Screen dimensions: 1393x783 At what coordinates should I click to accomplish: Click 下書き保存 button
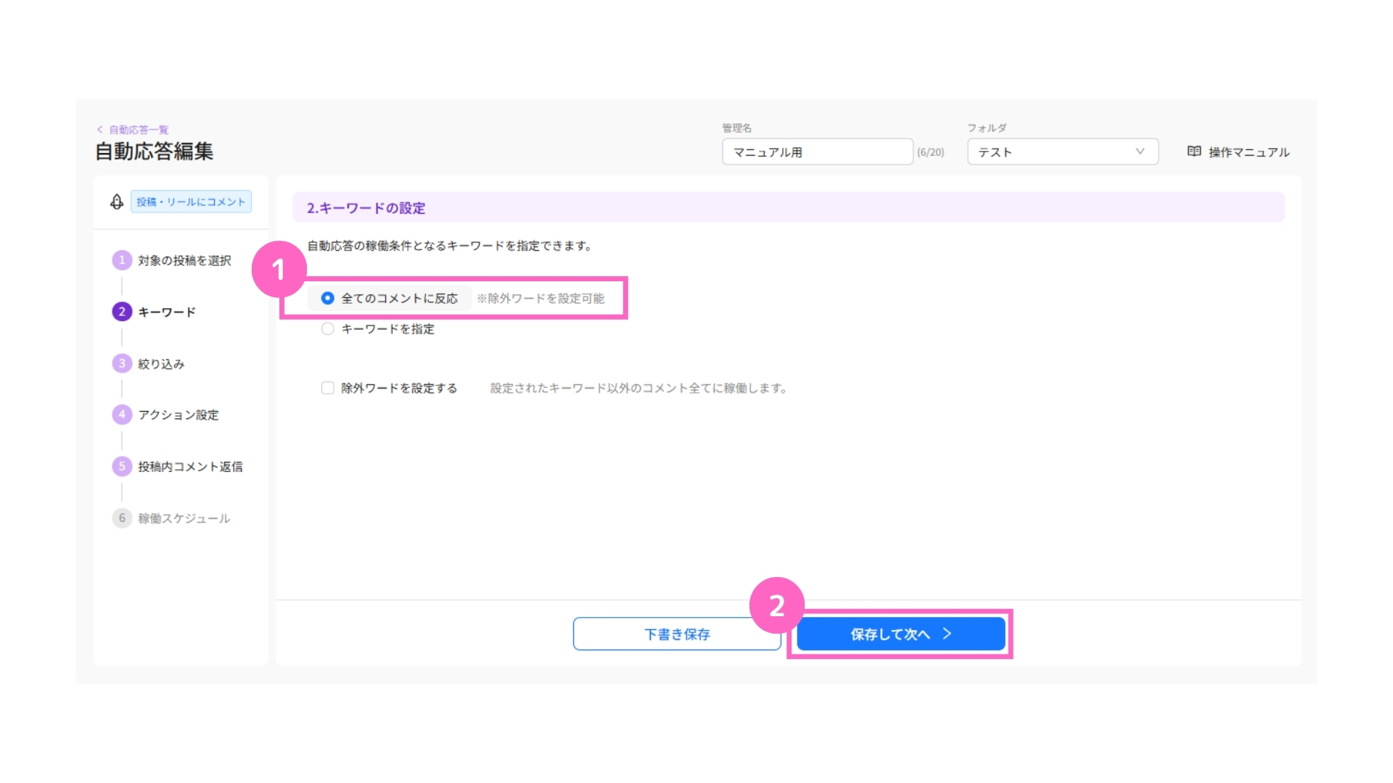(x=677, y=634)
